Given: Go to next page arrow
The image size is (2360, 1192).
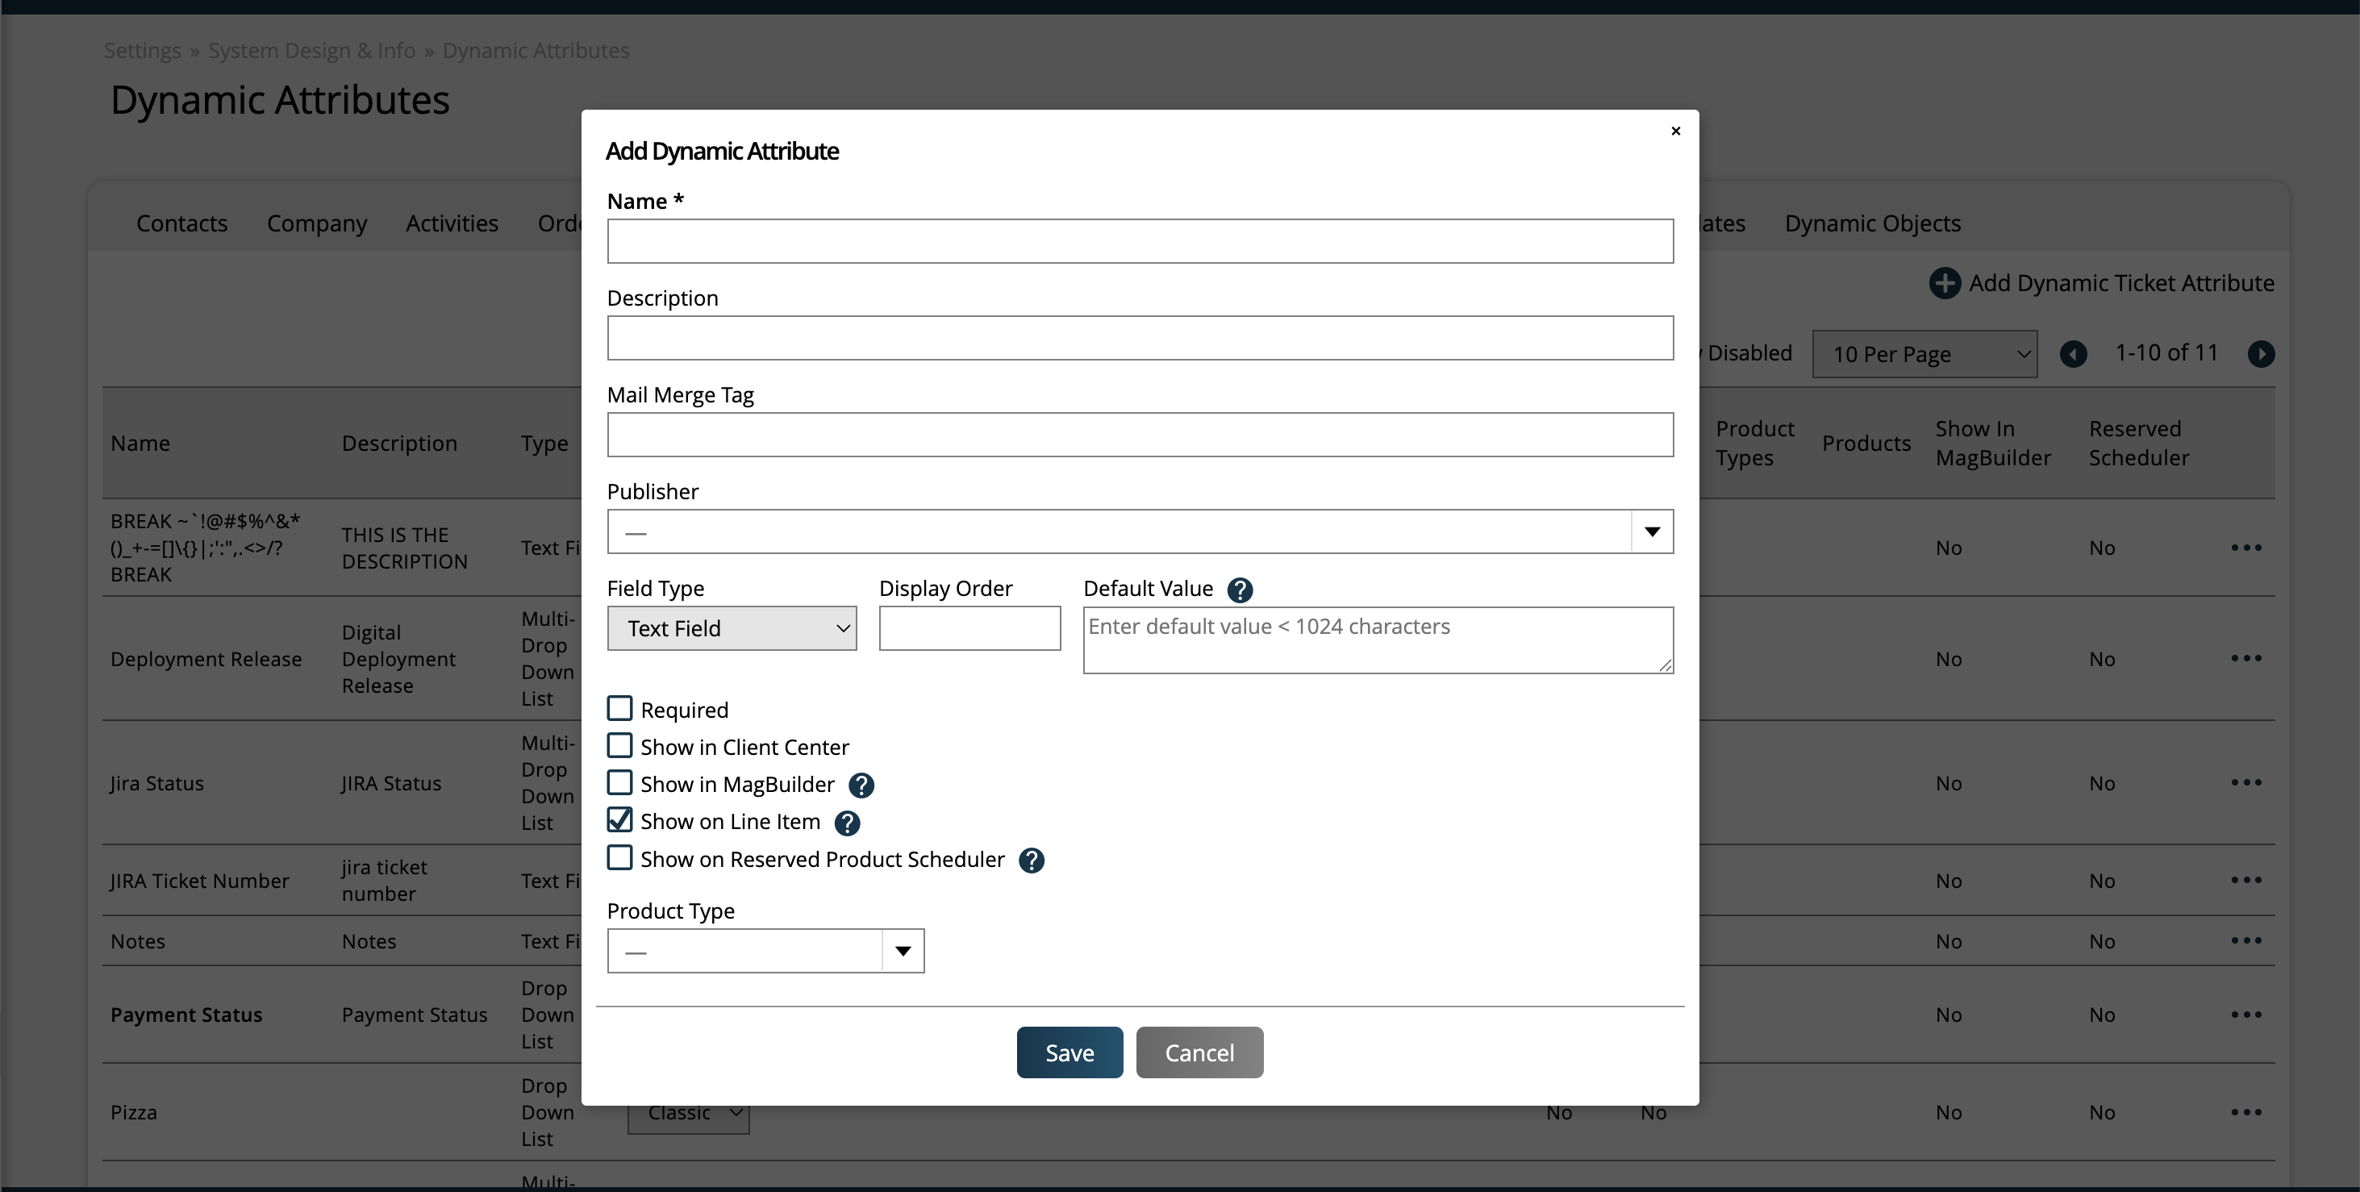Looking at the screenshot, I should [2260, 354].
